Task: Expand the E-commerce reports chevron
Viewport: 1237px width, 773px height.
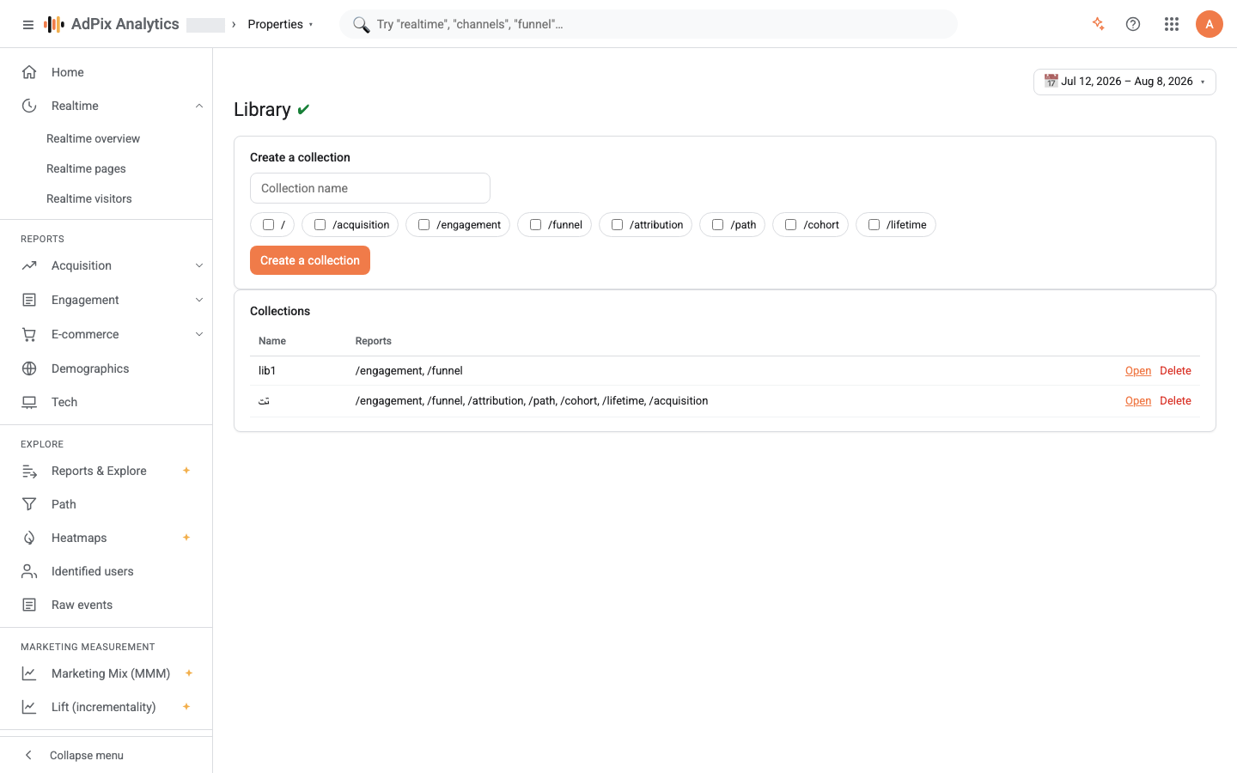Action: pyautogui.click(x=199, y=334)
